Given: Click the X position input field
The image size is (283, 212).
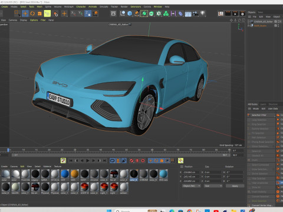Looking at the screenshot, I should (192, 172).
